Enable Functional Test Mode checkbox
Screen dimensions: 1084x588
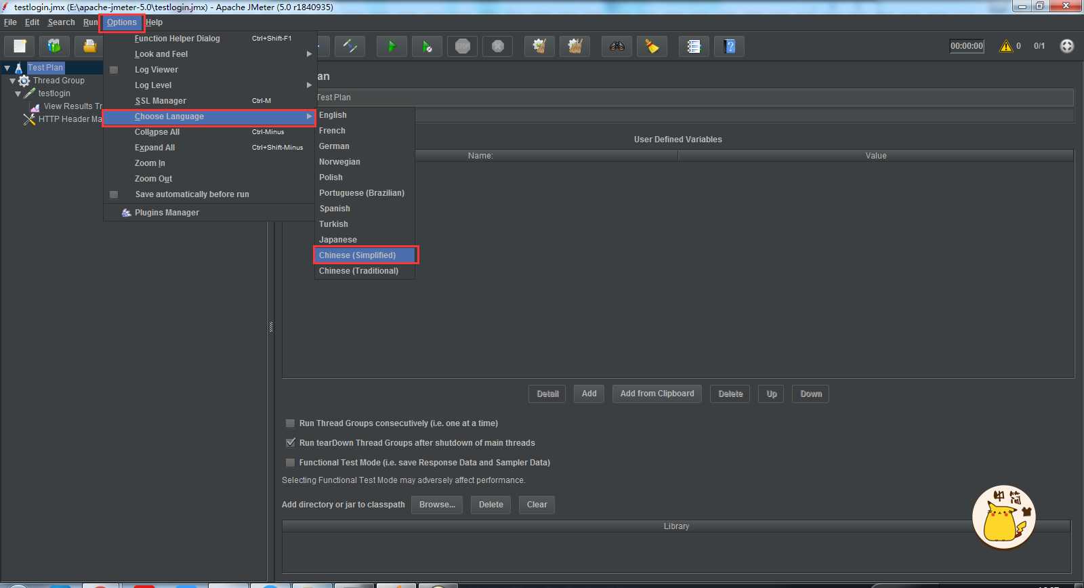[290, 463]
